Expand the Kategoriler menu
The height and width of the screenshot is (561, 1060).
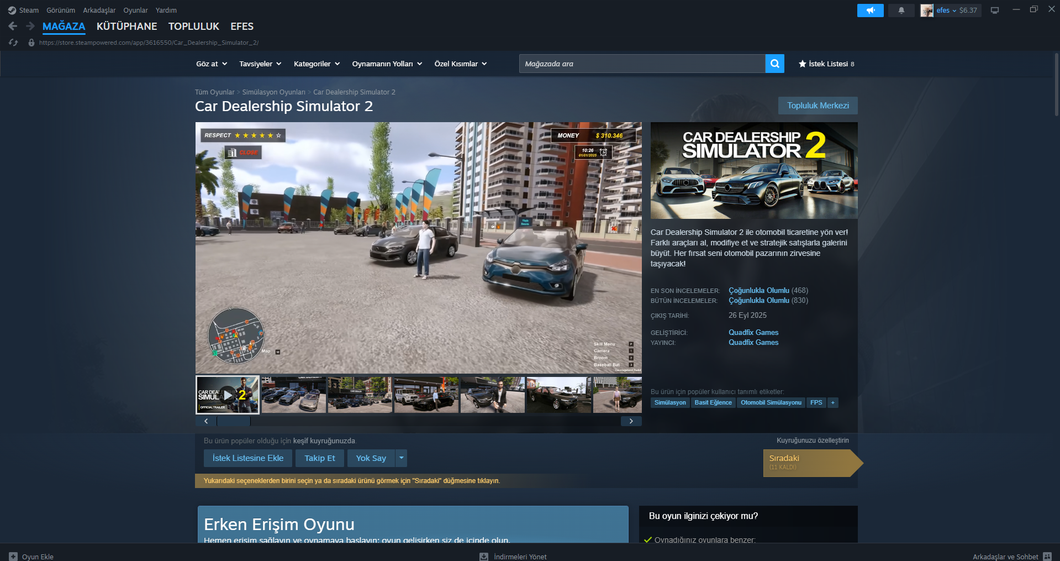point(317,64)
